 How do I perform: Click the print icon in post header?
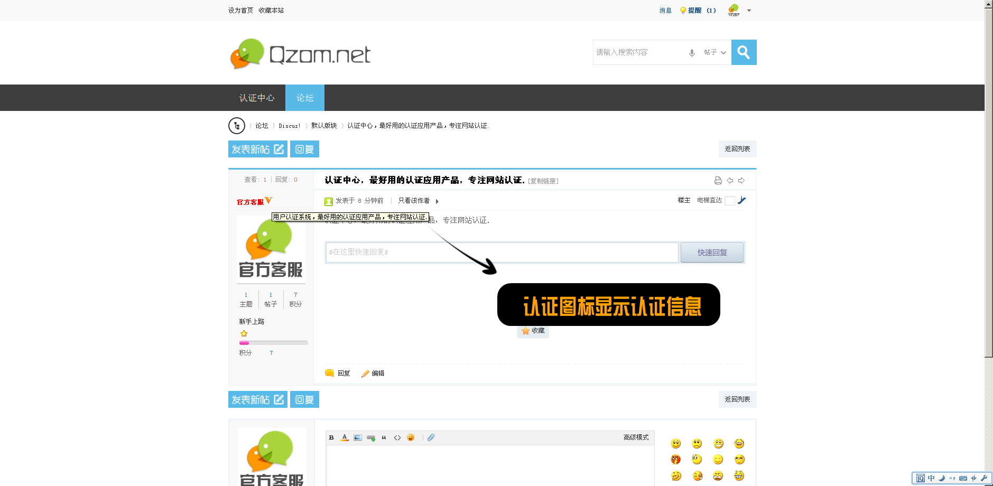tap(718, 181)
